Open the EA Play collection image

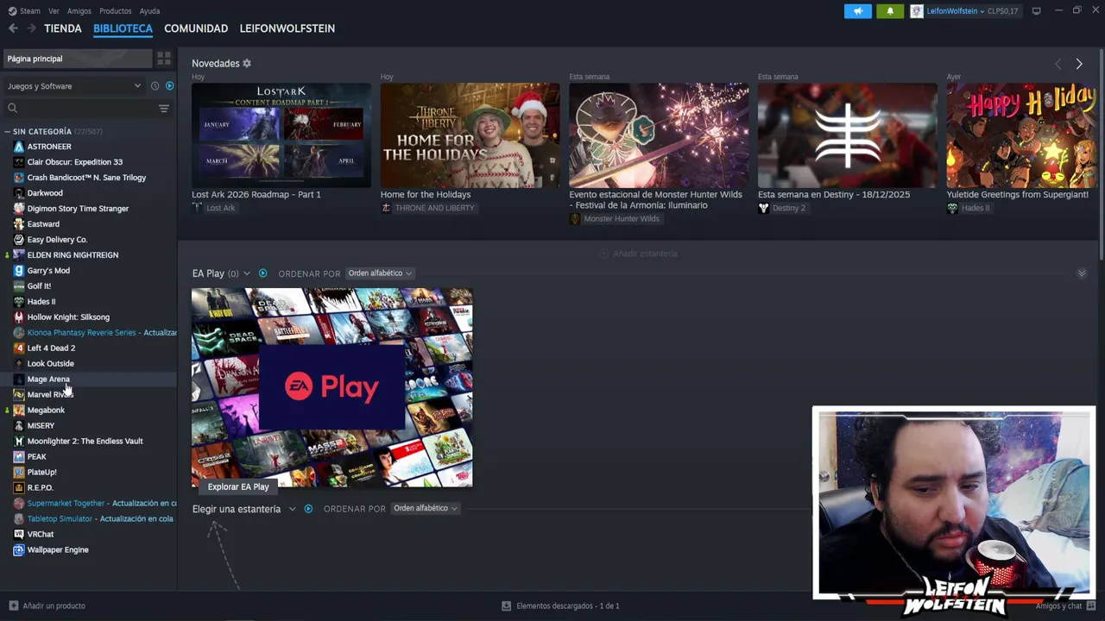coord(332,388)
